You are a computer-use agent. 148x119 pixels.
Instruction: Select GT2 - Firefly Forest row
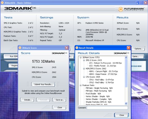coord(103,66)
